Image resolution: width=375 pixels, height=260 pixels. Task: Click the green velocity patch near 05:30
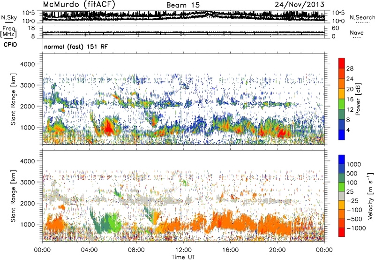[112, 222]
